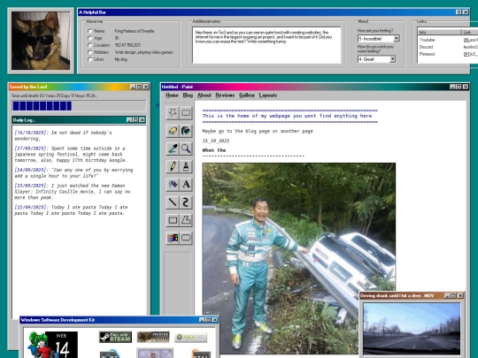
Task: Choose the Fill bucket tool
Action: (186, 131)
